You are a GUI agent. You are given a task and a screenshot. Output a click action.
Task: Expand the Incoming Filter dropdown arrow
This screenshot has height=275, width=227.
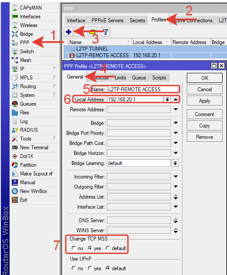point(175,177)
